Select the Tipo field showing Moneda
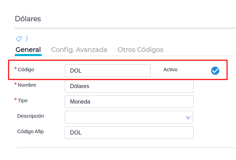 129,102
